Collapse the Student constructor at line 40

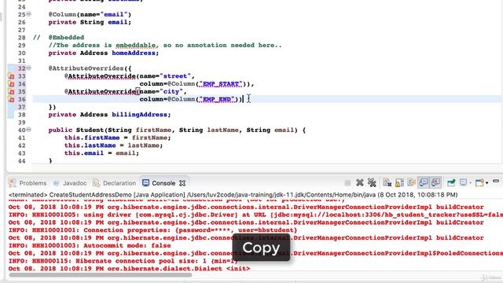click(28, 130)
